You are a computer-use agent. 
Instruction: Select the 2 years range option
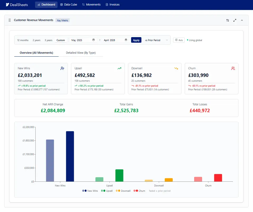tap(36, 40)
